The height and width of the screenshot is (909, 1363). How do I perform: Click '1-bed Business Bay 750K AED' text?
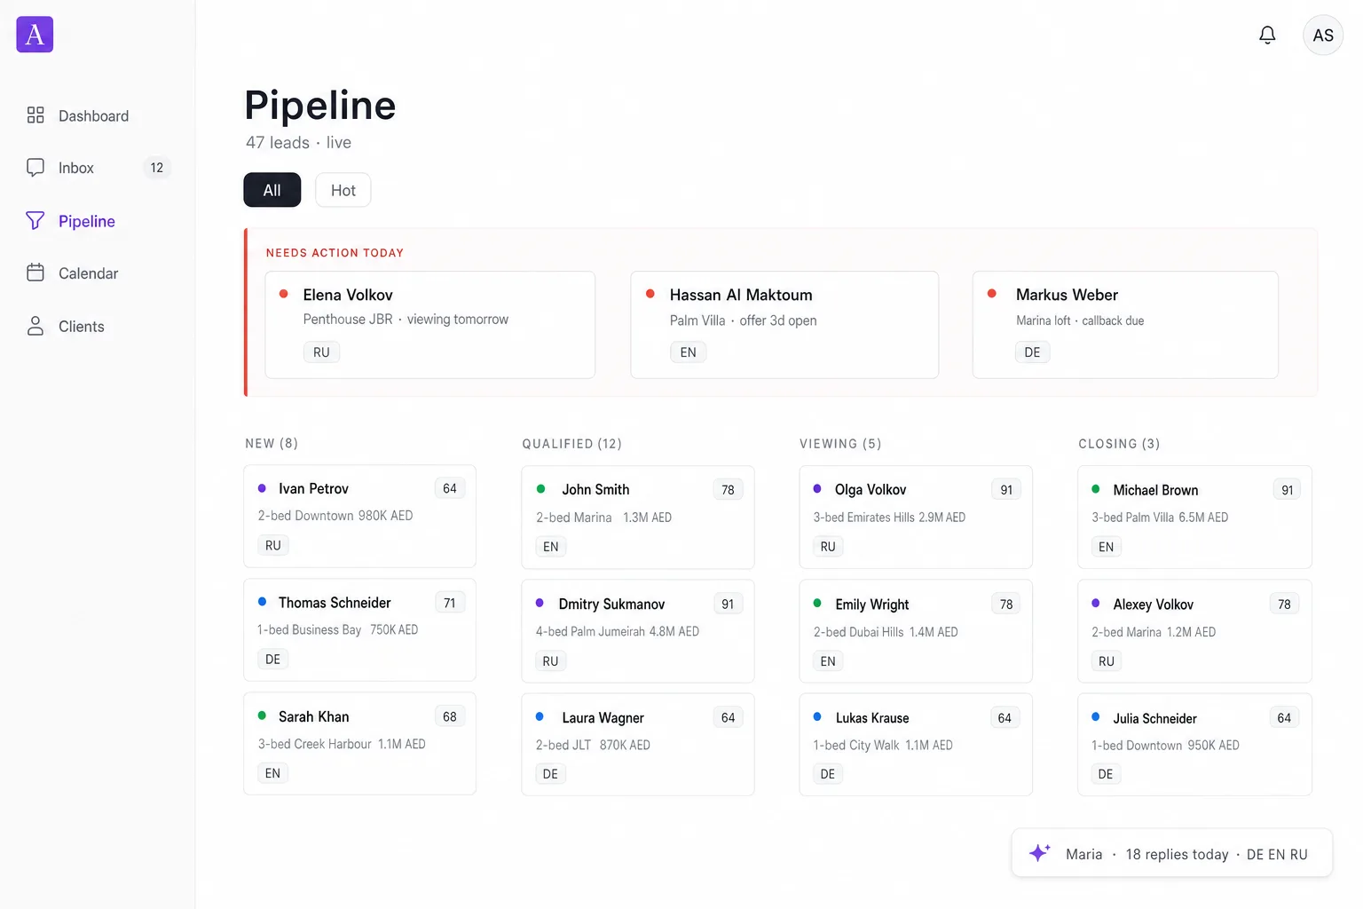click(337, 629)
